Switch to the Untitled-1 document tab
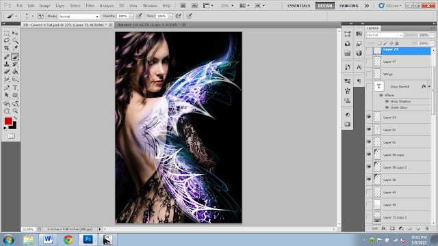Screen dimensions: 438x246 click(x=149, y=25)
